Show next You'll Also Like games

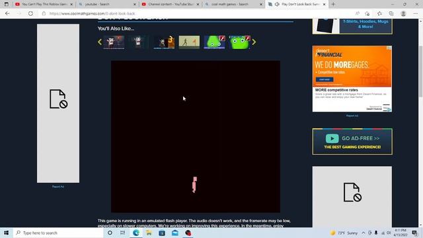[x=254, y=42]
